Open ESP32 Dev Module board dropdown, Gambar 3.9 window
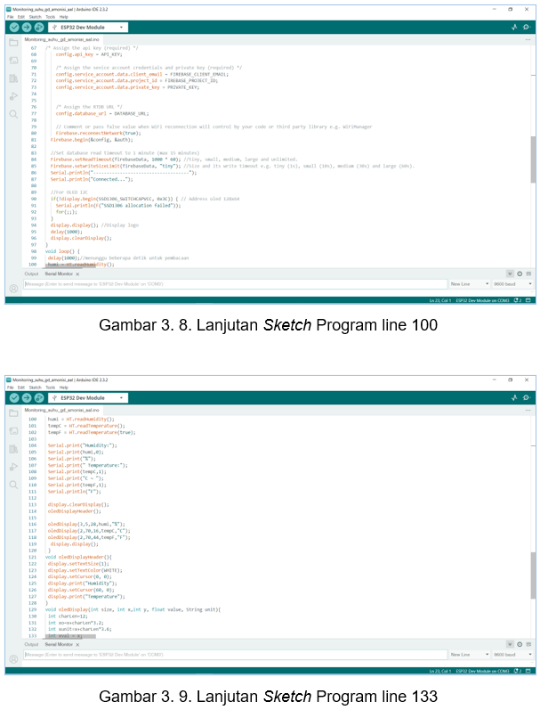 click(x=88, y=397)
